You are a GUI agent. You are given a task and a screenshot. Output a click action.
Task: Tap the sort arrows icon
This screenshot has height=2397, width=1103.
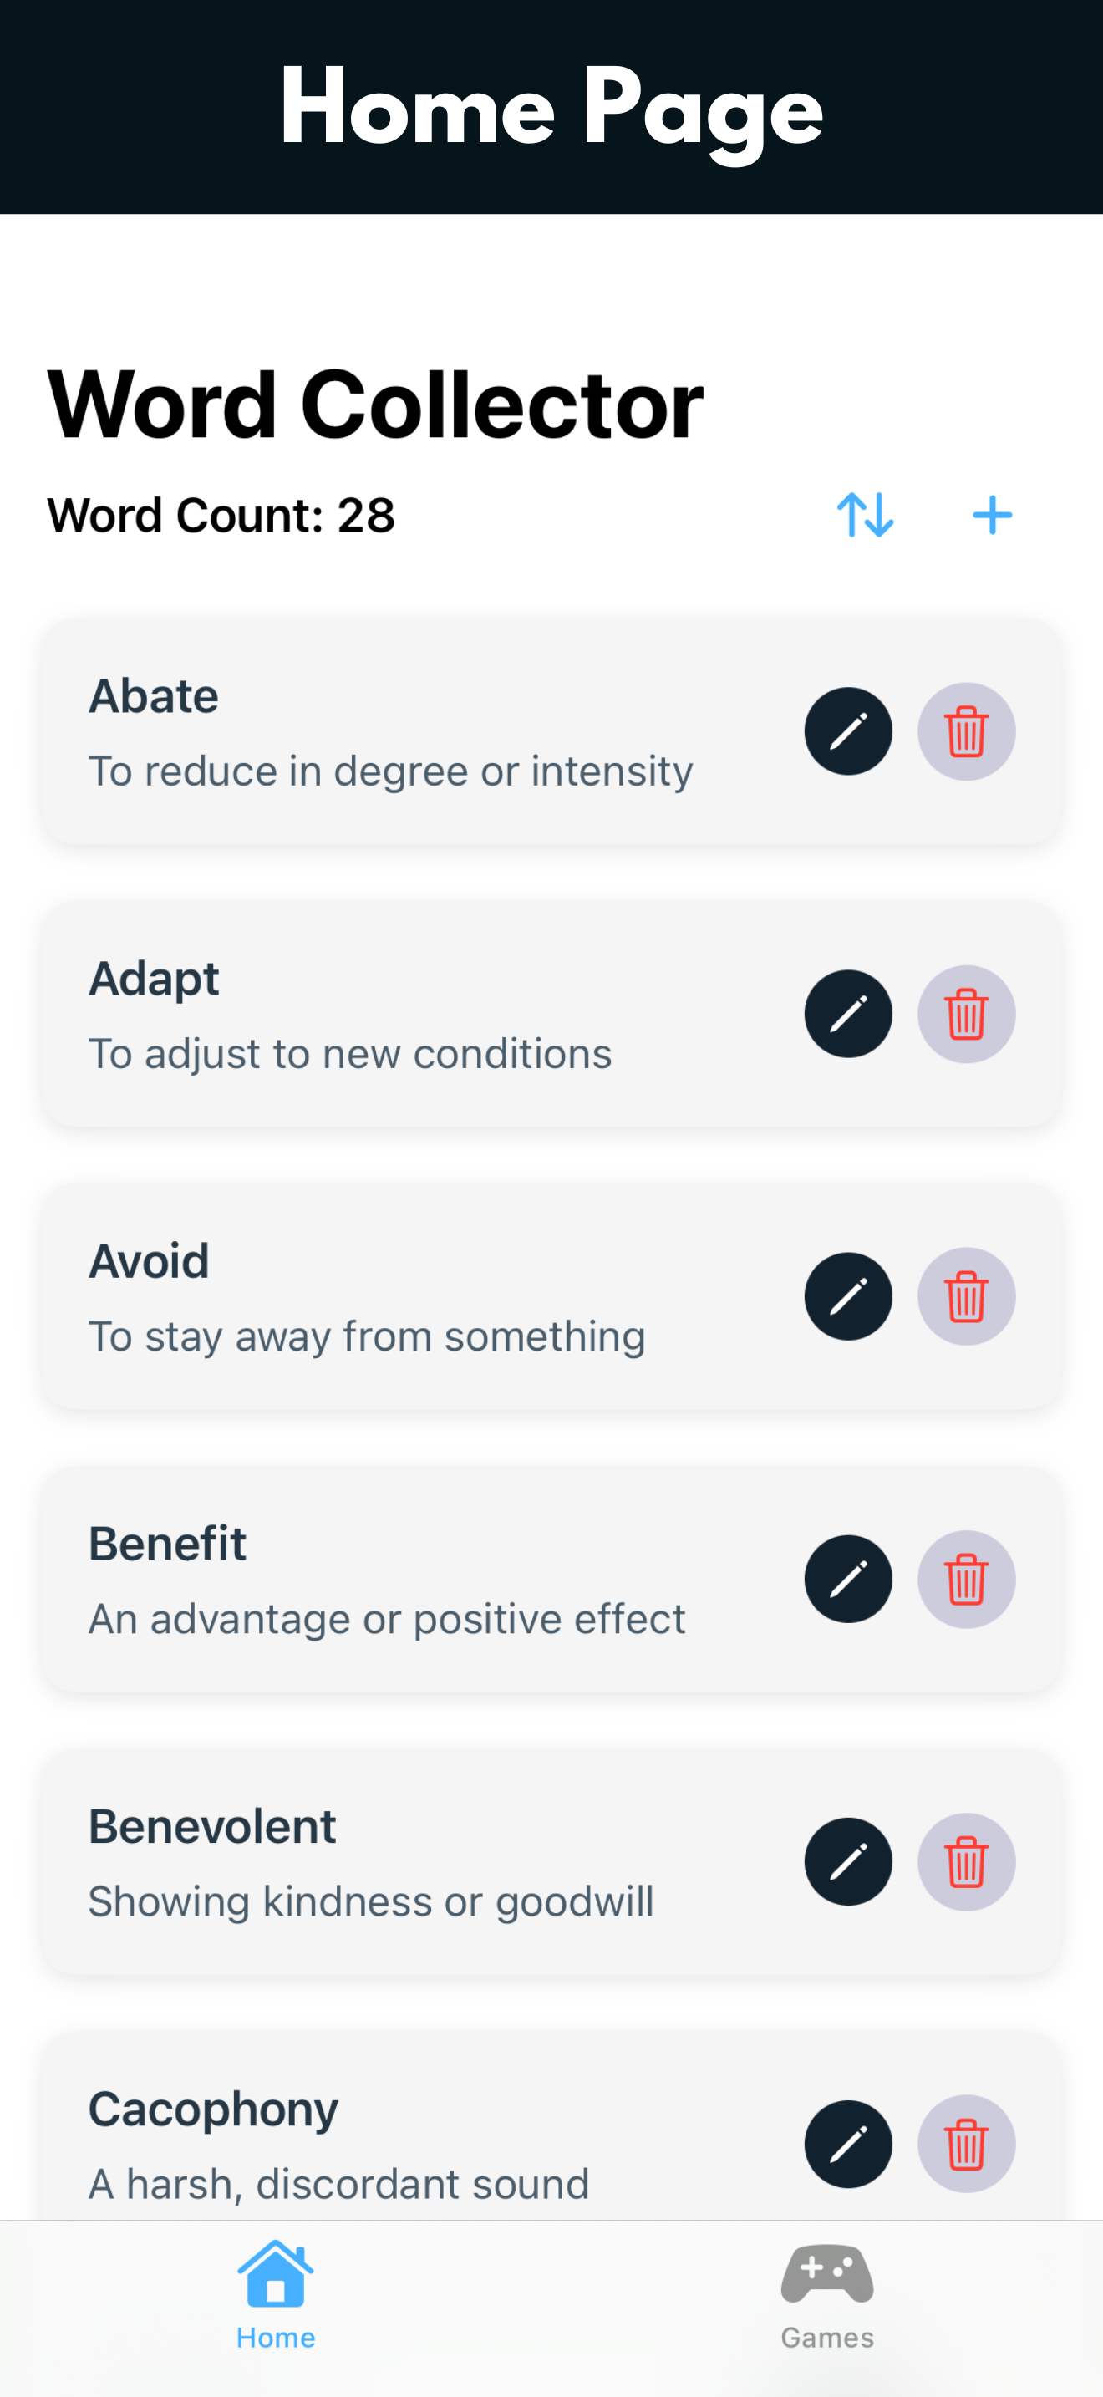coord(865,515)
